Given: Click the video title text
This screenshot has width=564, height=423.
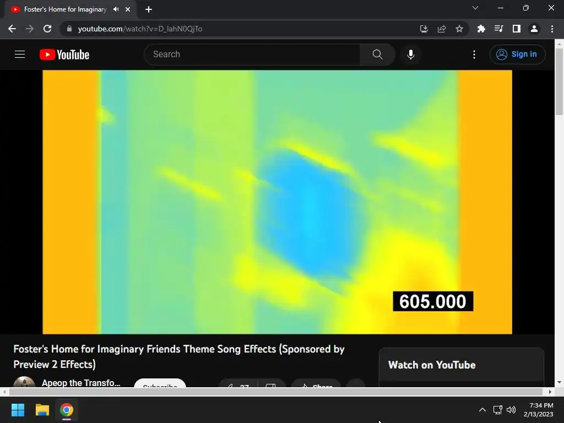Looking at the screenshot, I should pos(179,356).
